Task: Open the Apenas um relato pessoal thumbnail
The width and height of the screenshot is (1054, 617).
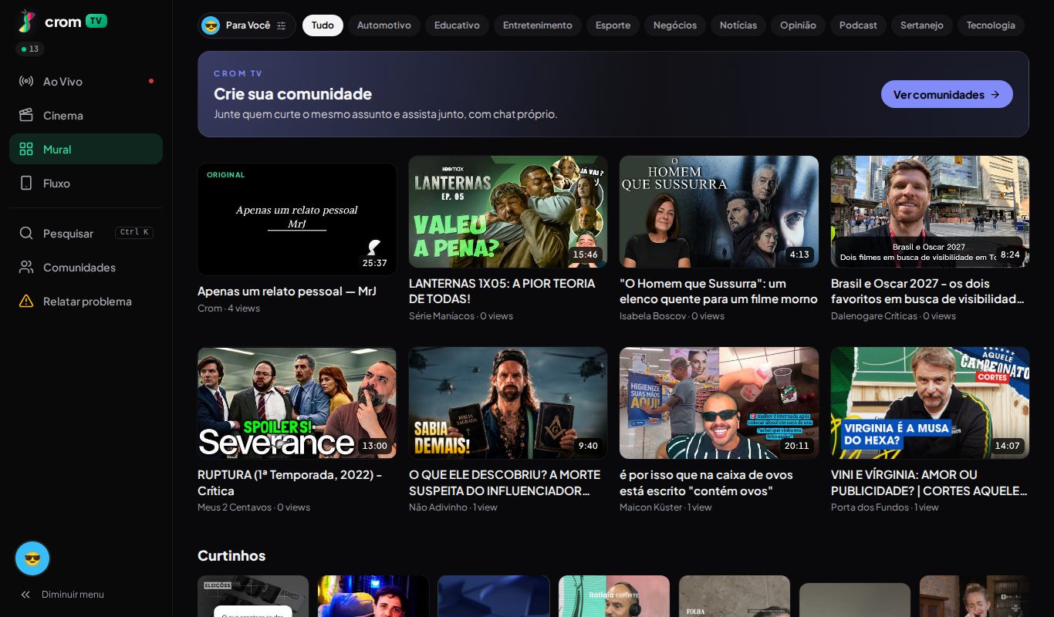Action: [x=297, y=219]
